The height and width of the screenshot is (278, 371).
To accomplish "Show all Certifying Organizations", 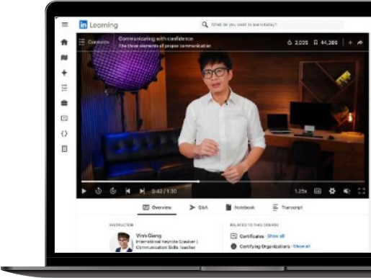I will (302, 246).
